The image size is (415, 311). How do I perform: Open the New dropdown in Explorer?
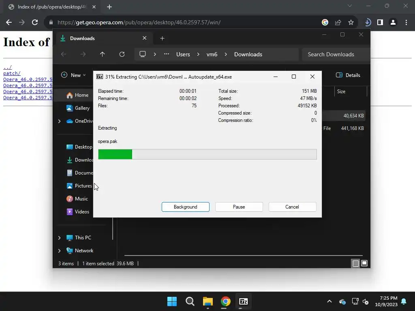tap(73, 75)
